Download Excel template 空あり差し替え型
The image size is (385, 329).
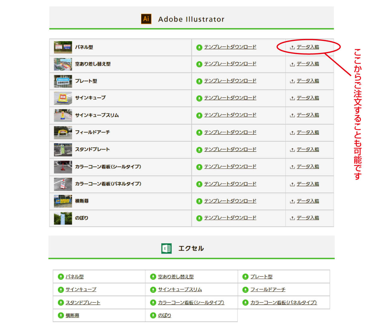176,277
